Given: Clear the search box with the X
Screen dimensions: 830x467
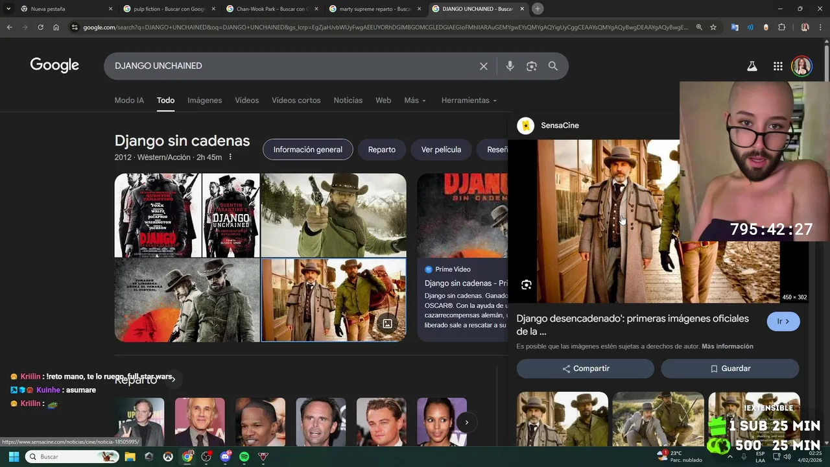Looking at the screenshot, I should point(484,66).
